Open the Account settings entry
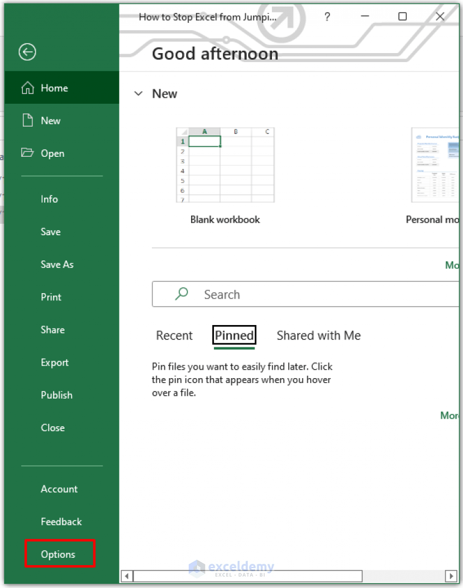Viewport: 463px width, 588px height. click(59, 489)
